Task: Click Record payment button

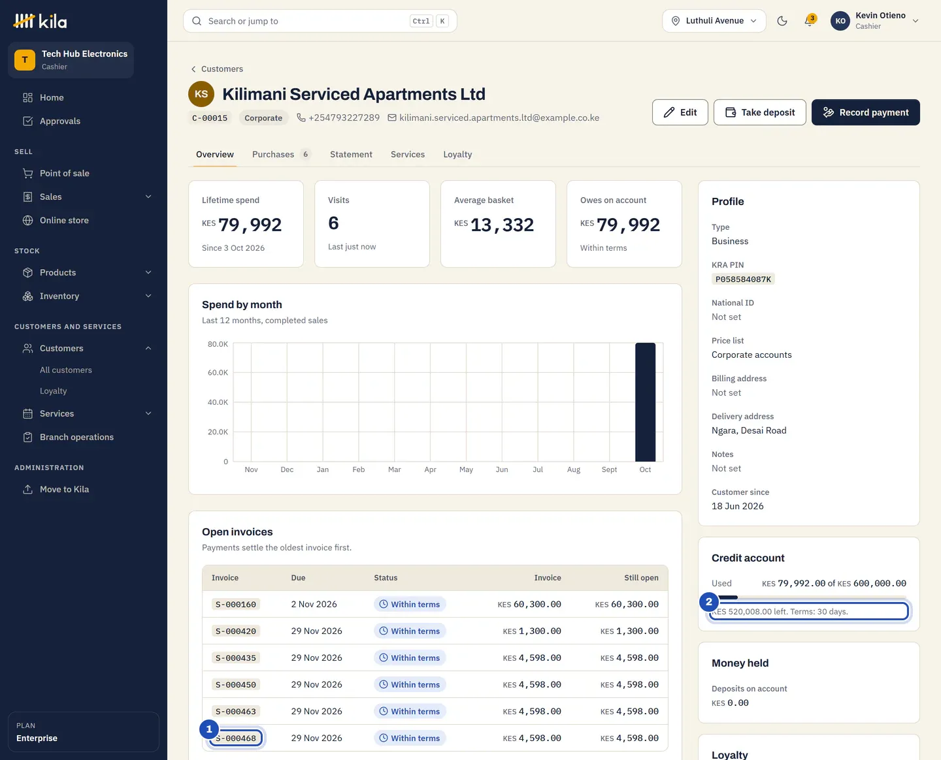Action: click(x=865, y=112)
